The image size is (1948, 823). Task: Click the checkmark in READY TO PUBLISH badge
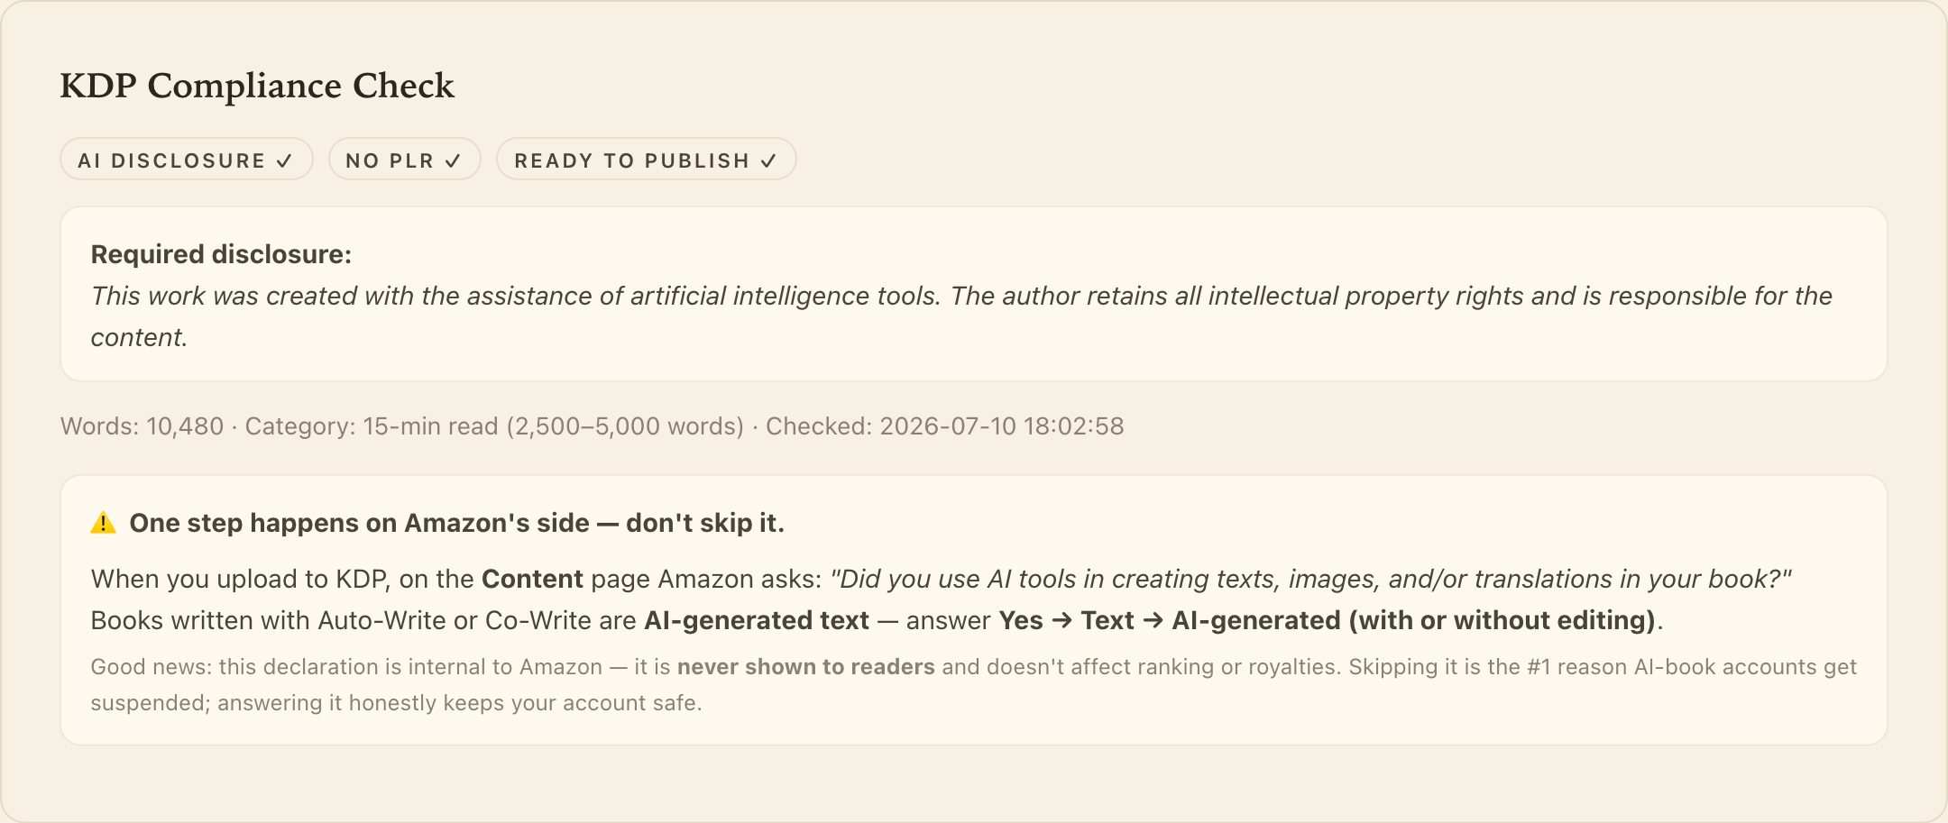[x=768, y=160]
